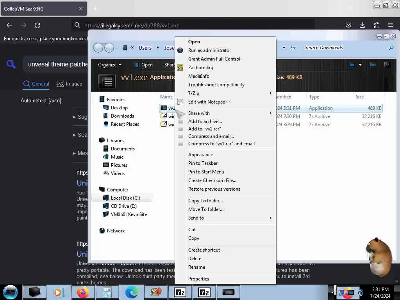Open Firefox from the taskbar
This screenshot has width=400, height=300.
point(83,292)
